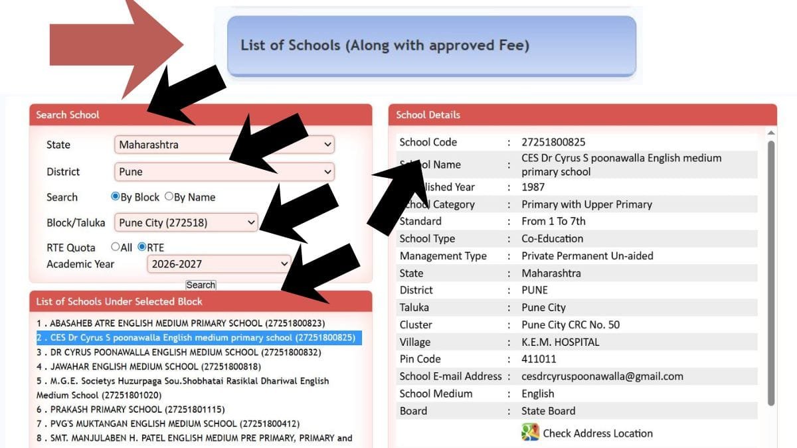Click the map icon beside Check Address Location
Screen dimensions: 797x448
530,433
